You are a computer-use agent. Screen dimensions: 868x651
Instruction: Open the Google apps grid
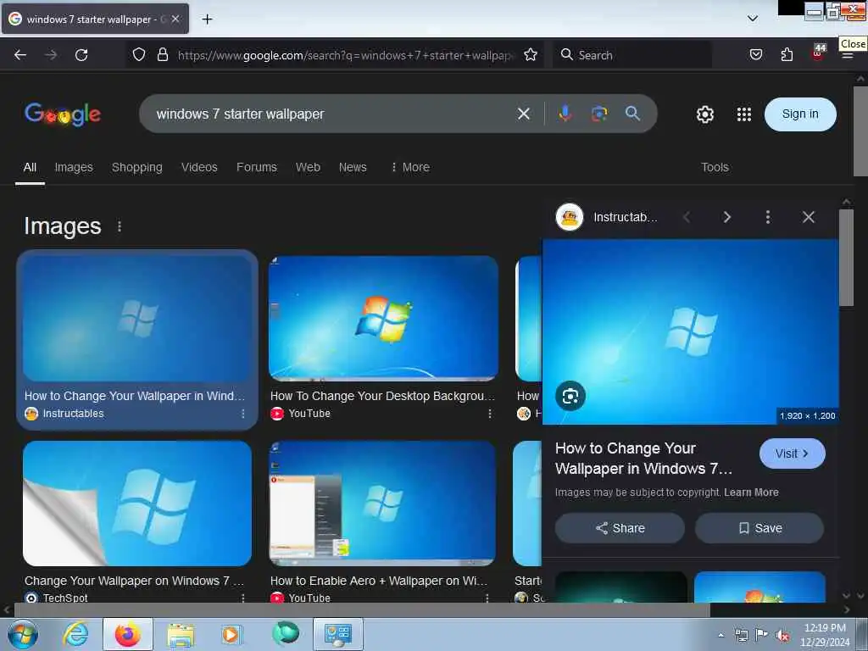tap(744, 114)
